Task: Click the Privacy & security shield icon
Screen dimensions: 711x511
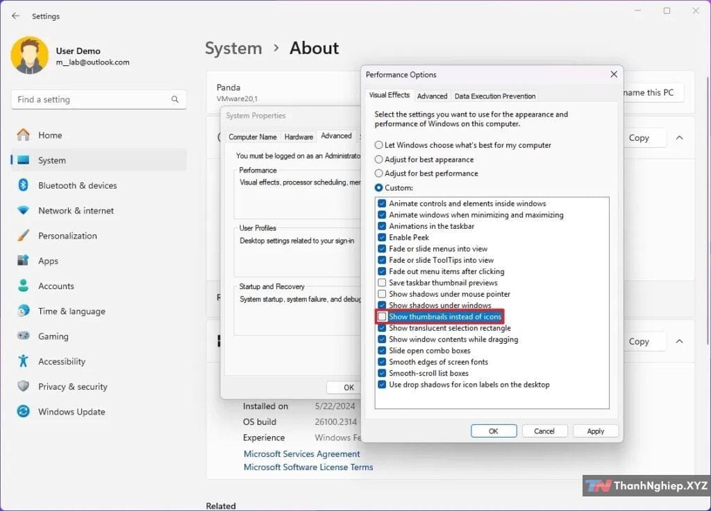Action: point(24,386)
